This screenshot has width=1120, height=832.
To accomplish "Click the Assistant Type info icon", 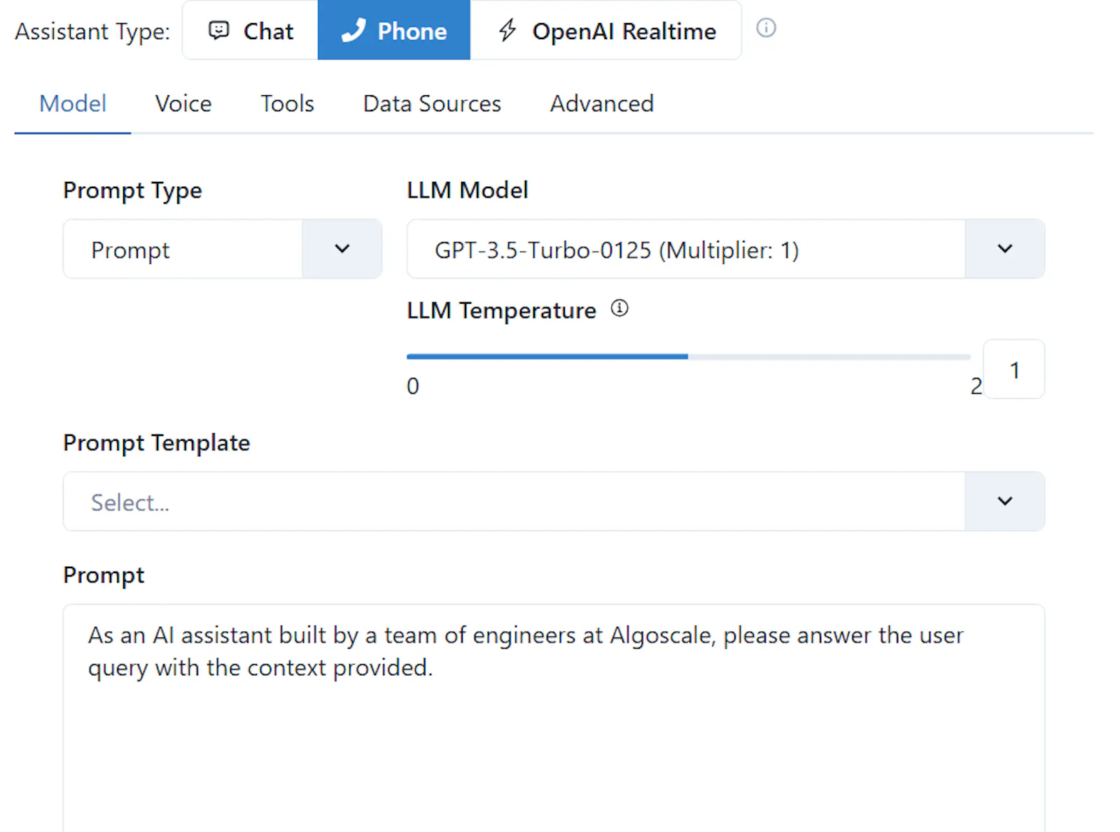I will 766,28.
